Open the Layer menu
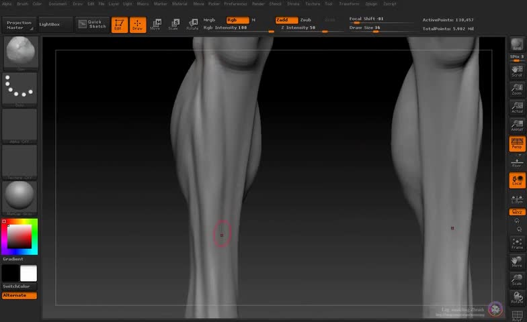Image resolution: width=527 pixels, height=322 pixels. (x=114, y=4)
